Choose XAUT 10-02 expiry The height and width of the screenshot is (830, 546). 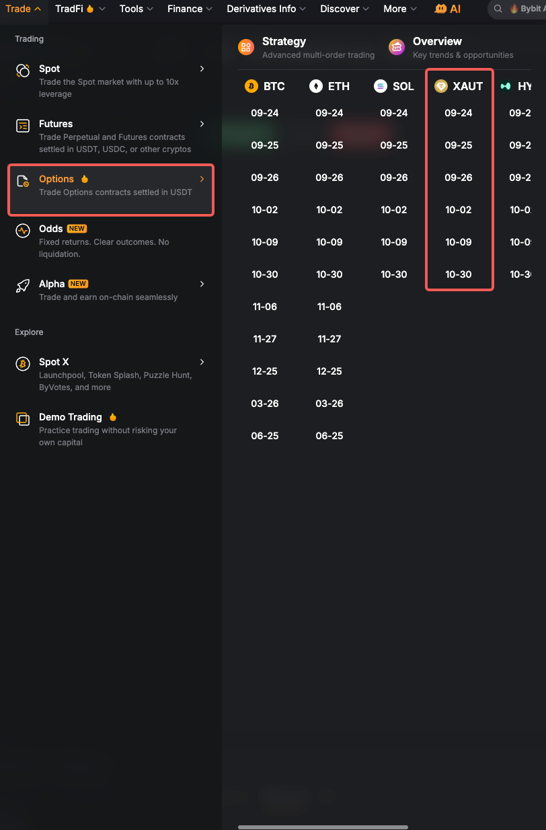pyautogui.click(x=459, y=210)
